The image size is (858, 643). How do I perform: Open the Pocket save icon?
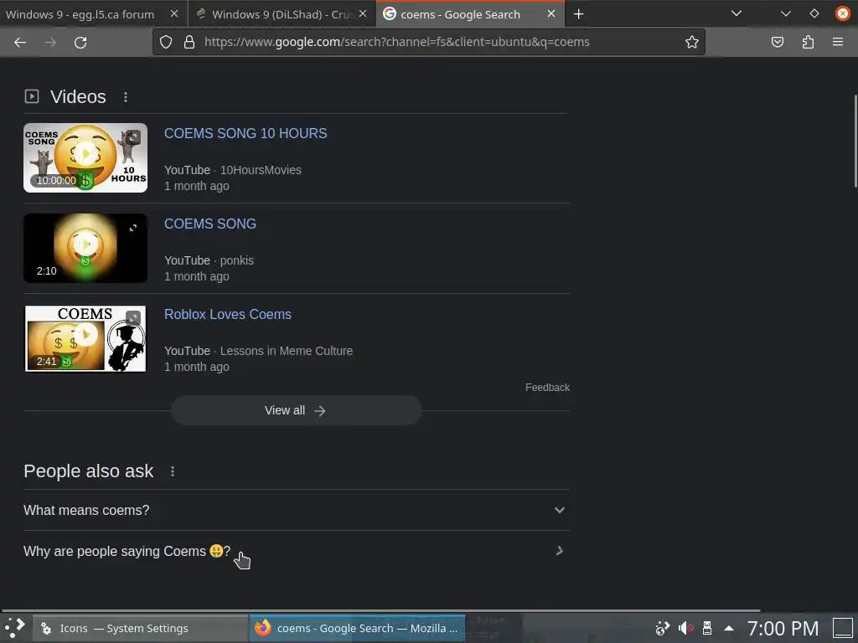point(778,42)
